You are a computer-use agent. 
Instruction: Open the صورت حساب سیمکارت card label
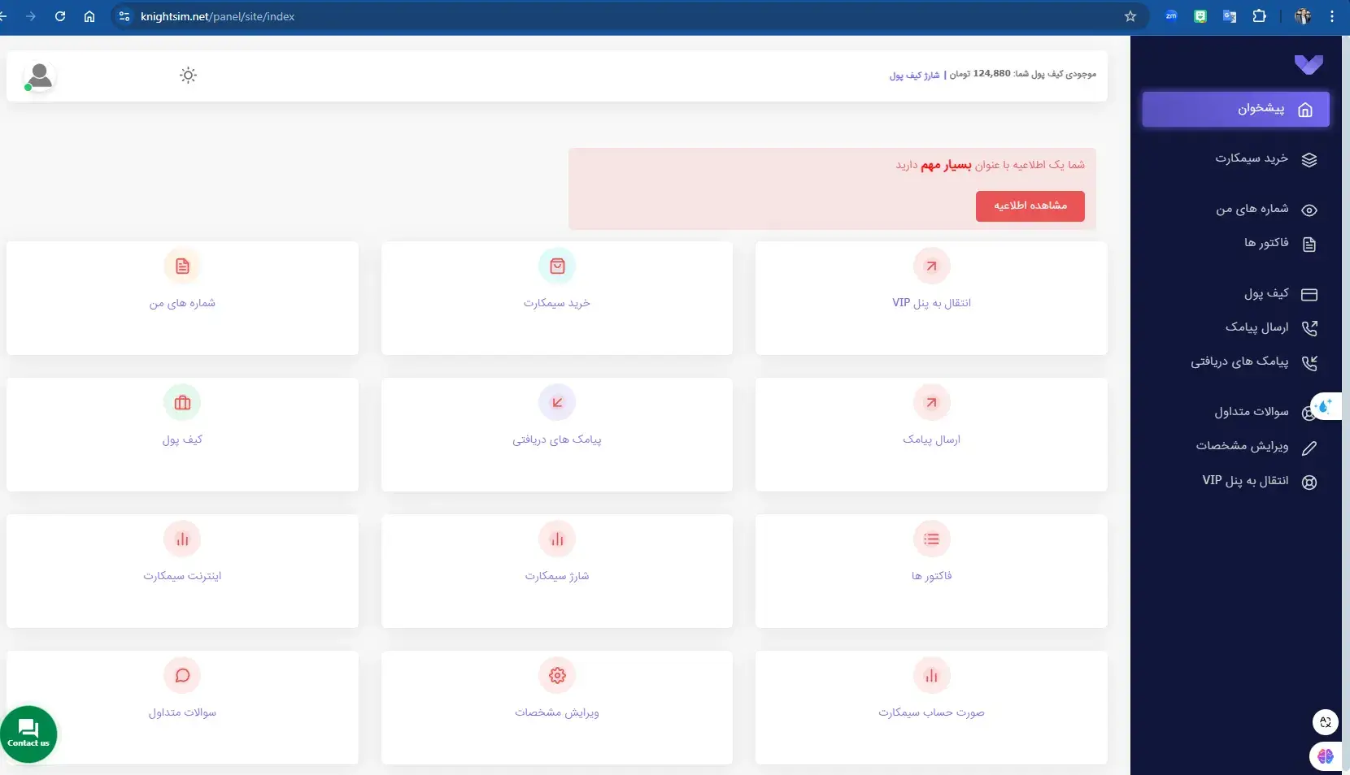point(931,712)
